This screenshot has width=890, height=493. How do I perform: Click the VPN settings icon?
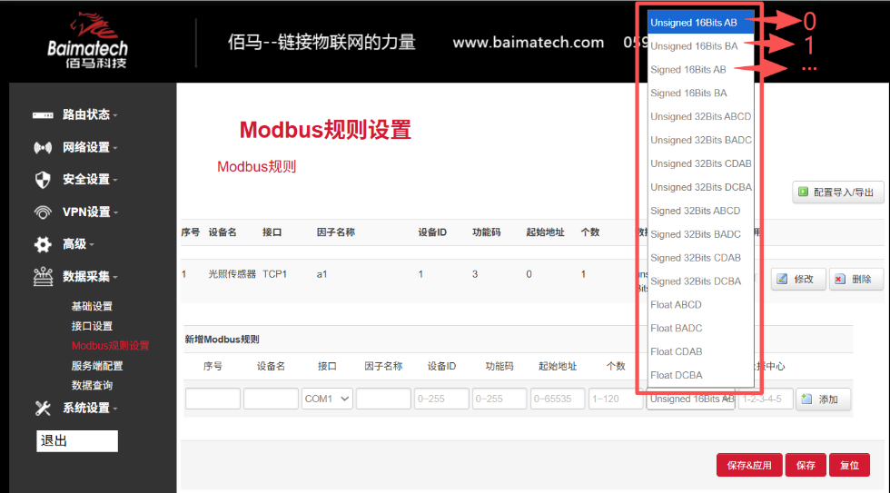43,212
